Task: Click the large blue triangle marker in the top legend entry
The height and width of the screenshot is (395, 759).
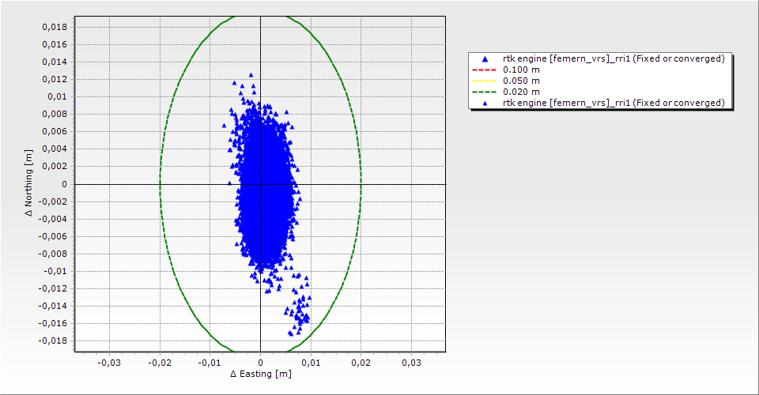Action: [x=485, y=59]
